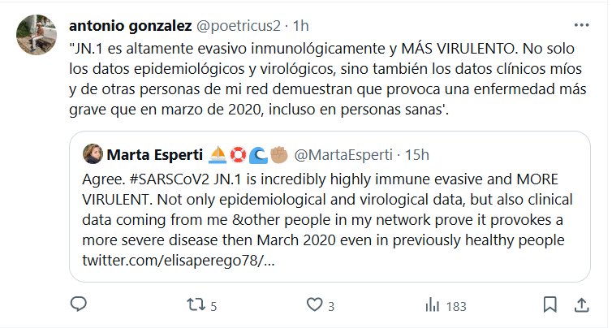Click the like count of 3
612x328 pixels.
pyautogui.click(x=331, y=307)
